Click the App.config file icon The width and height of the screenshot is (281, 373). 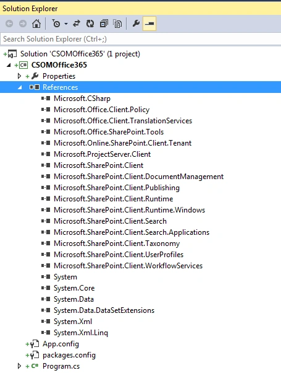(35, 344)
